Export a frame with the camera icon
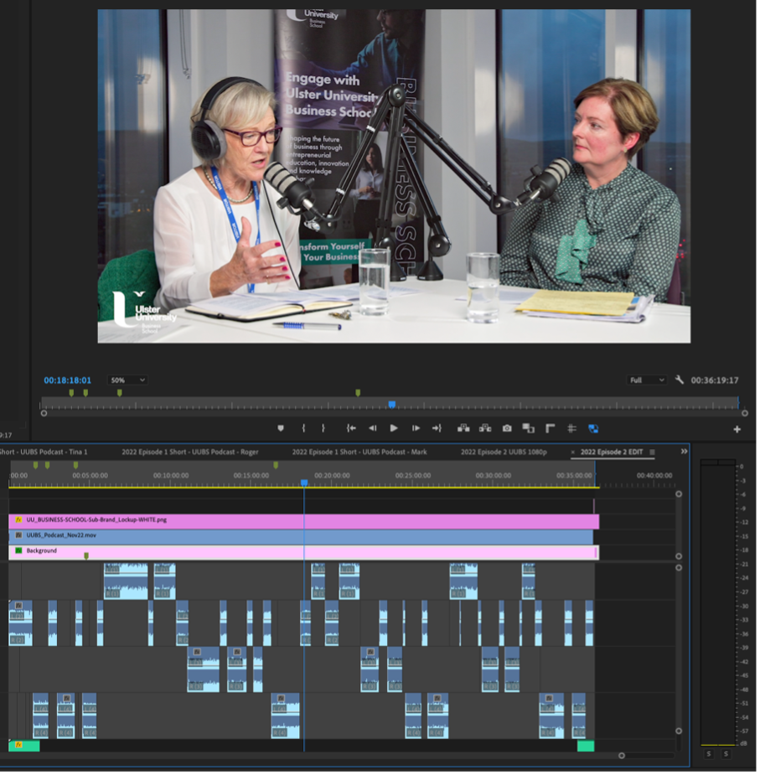Viewport: 760px width, 775px height. click(x=509, y=430)
